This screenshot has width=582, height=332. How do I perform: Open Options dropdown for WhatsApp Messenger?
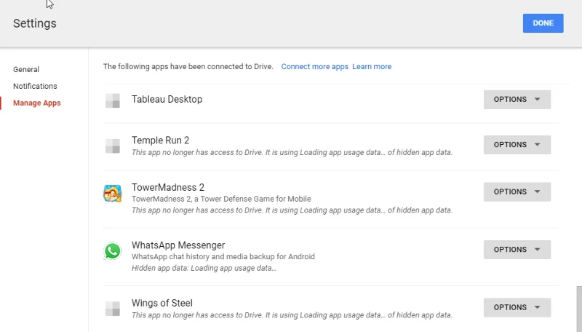(517, 250)
